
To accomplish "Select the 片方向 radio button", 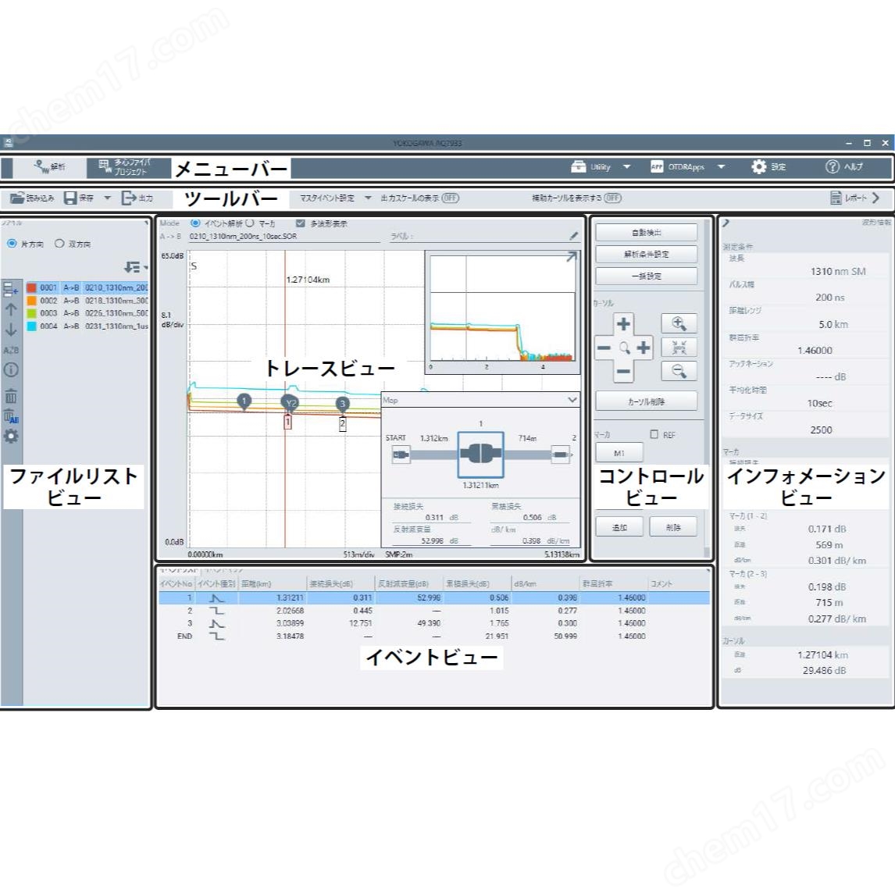I will (12, 244).
